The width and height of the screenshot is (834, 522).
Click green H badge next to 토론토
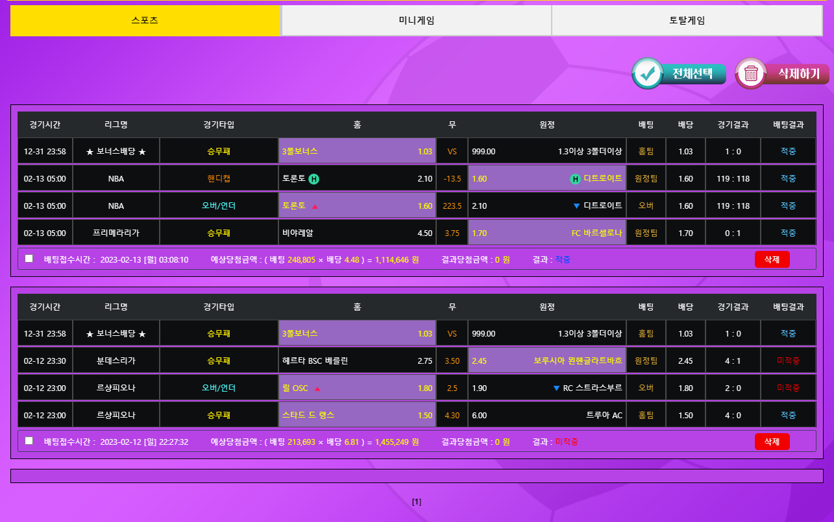313,179
